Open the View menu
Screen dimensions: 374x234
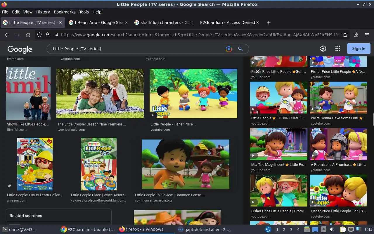point(28,12)
